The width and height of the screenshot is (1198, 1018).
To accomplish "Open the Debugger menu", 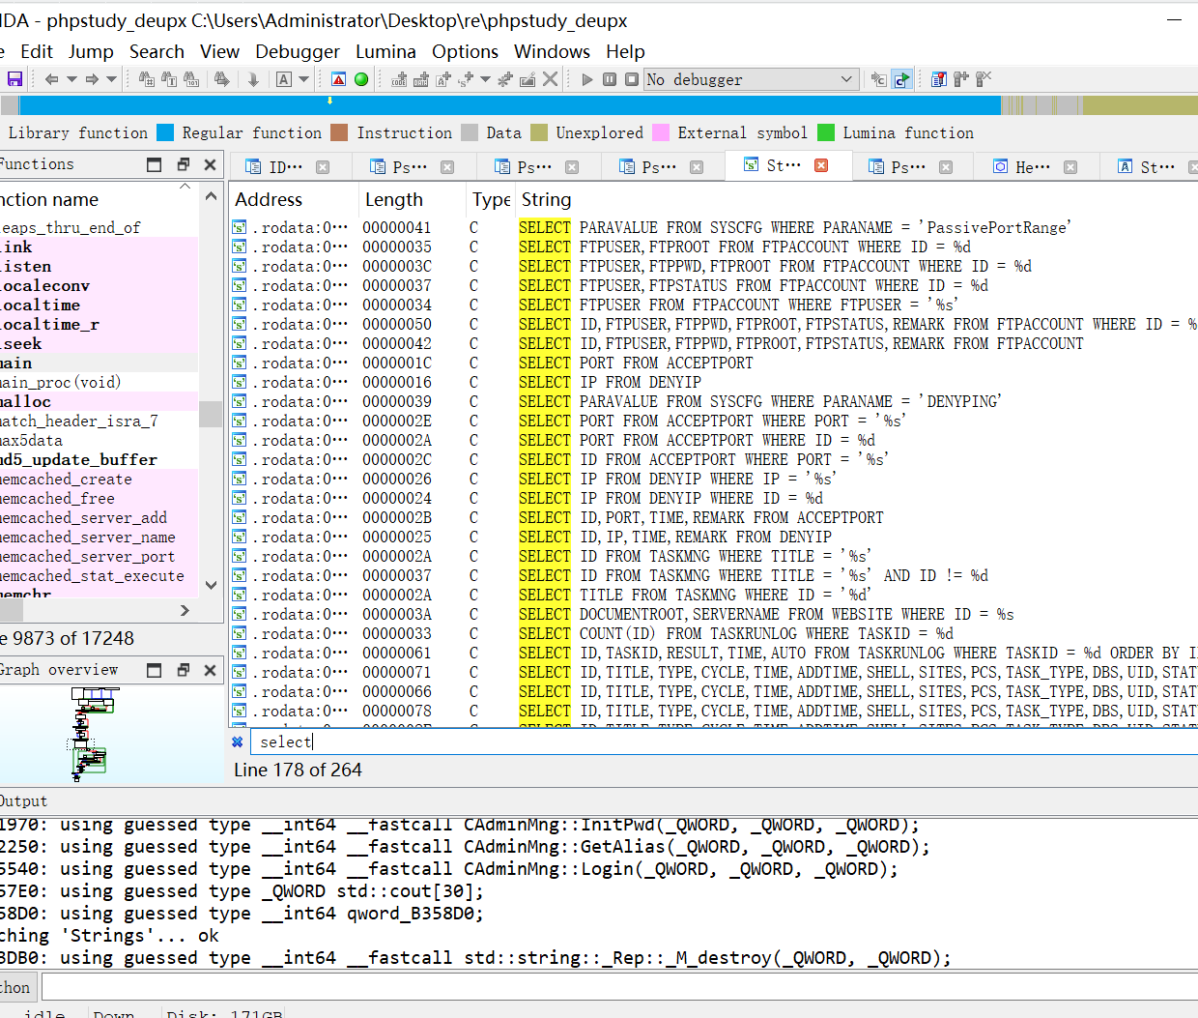I will coord(298,51).
